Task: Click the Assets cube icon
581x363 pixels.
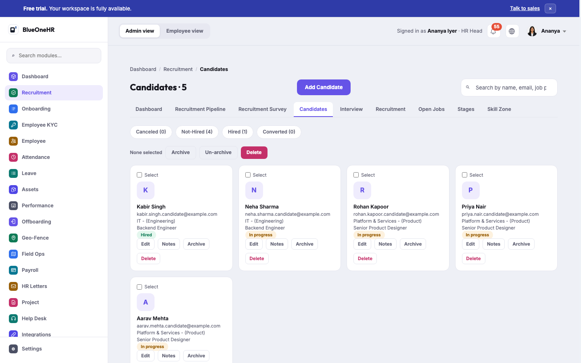Action: click(x=13, y=190)
